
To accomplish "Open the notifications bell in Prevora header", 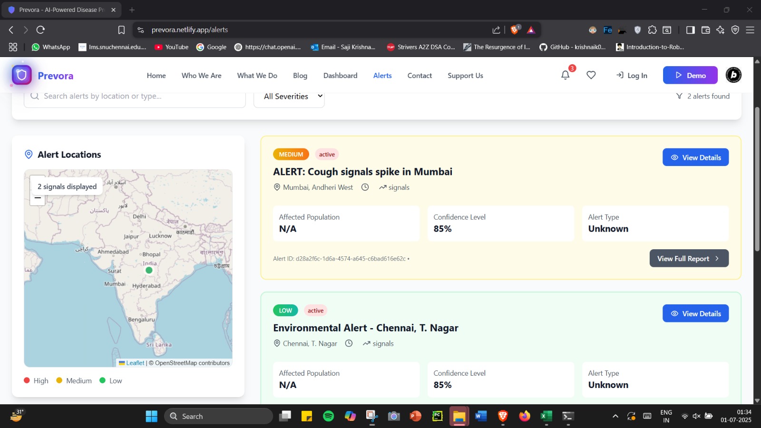I will 565,75.
